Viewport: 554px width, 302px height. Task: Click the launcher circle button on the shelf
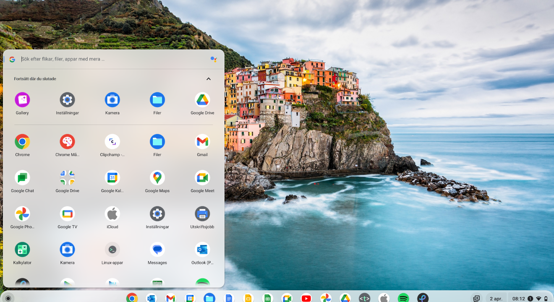pyautogui.click(x=8, y=298)
